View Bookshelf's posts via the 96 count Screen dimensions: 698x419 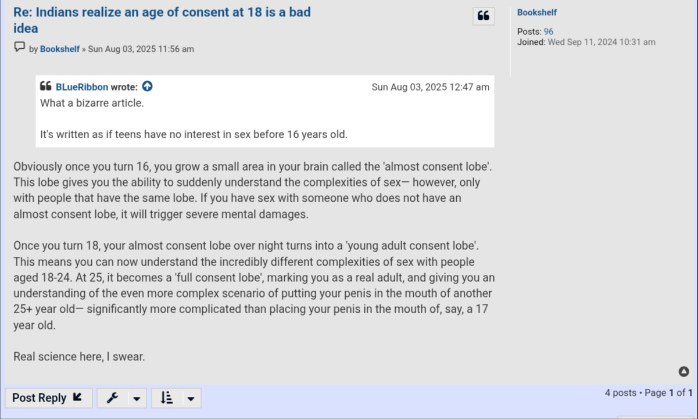(x=549, y=32)
